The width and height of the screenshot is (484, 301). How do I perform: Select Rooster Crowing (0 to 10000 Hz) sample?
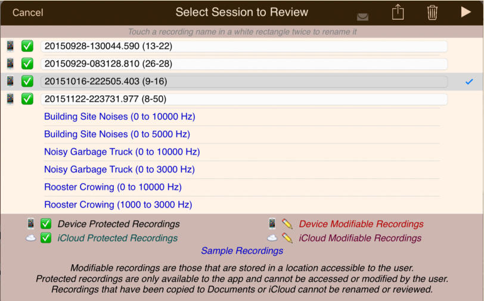113,187
